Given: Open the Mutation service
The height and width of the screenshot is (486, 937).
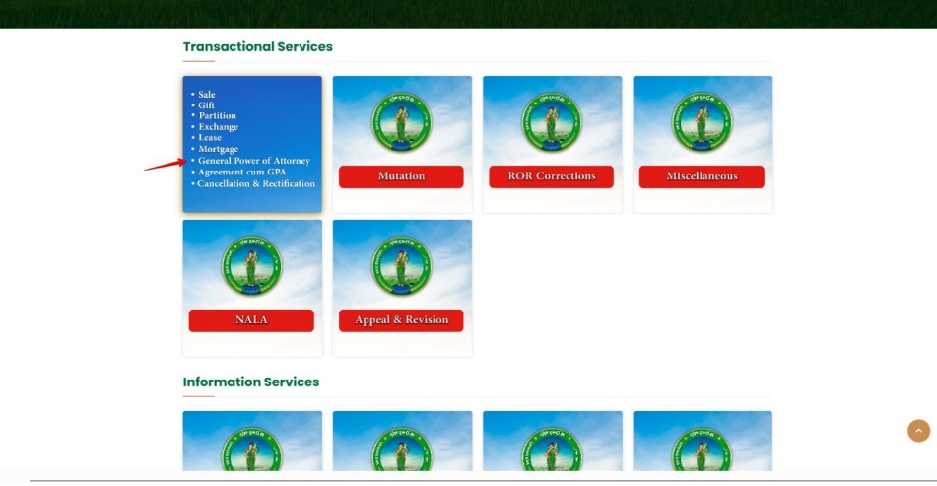Looking at the screenshot, I should pyautogui.click(x=401, y=176).
